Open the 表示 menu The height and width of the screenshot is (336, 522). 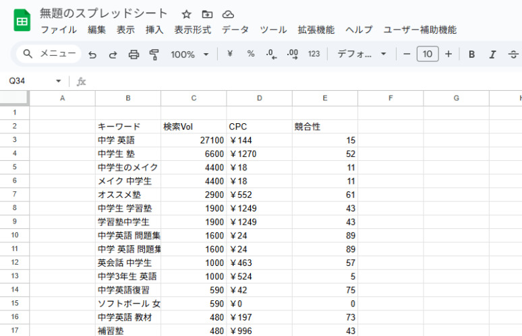coord(125,30)
